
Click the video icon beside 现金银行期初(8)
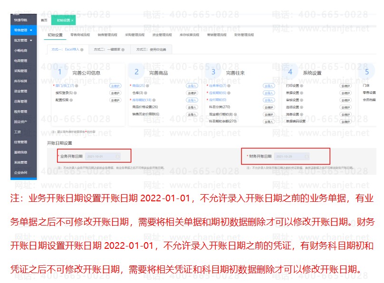[235, 114]
